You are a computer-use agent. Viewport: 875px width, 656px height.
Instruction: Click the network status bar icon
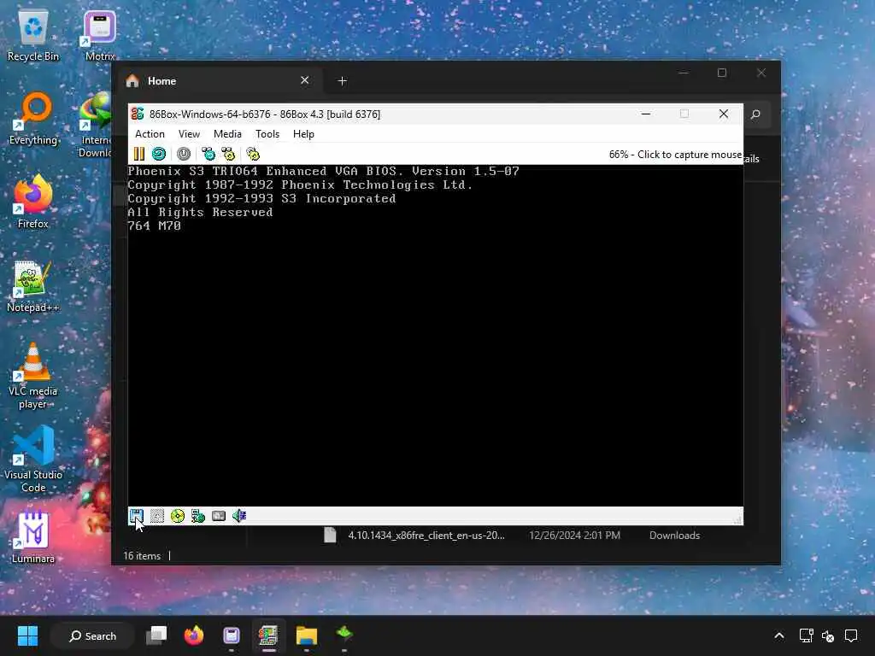pyautogui.click(x=198, y=516)
